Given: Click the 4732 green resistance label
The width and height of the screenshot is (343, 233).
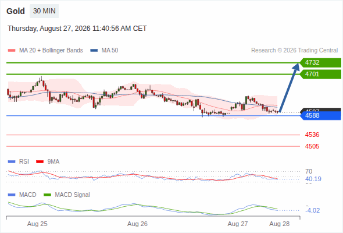Looking at the screenshot, I should click(x=320, y=63).
